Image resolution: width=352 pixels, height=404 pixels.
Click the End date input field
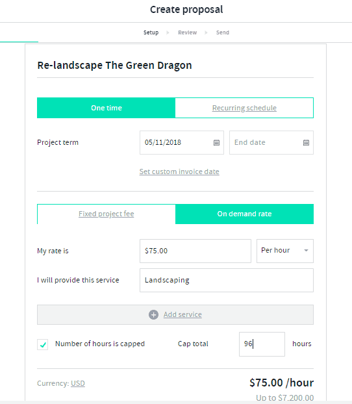pyautogui.click(x=271, y=142)
